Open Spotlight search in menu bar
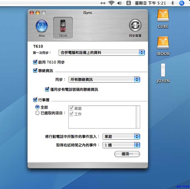This screenshot has height=189, width=190. [x=182, y=3]
